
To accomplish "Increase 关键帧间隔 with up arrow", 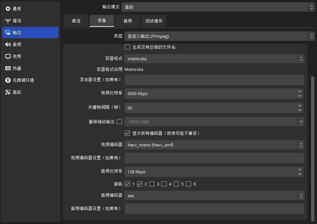I will (299, 105).
